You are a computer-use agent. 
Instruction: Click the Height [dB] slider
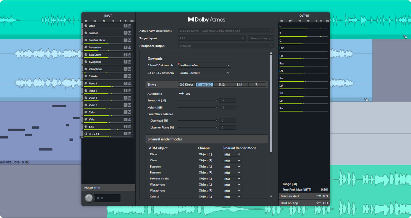(x=198, y=107)
